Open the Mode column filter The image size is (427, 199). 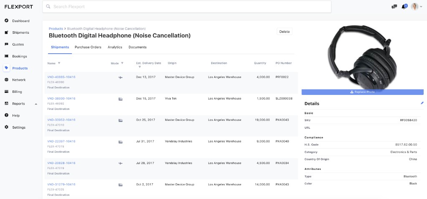pyautogui.click(x=122, y=63)
